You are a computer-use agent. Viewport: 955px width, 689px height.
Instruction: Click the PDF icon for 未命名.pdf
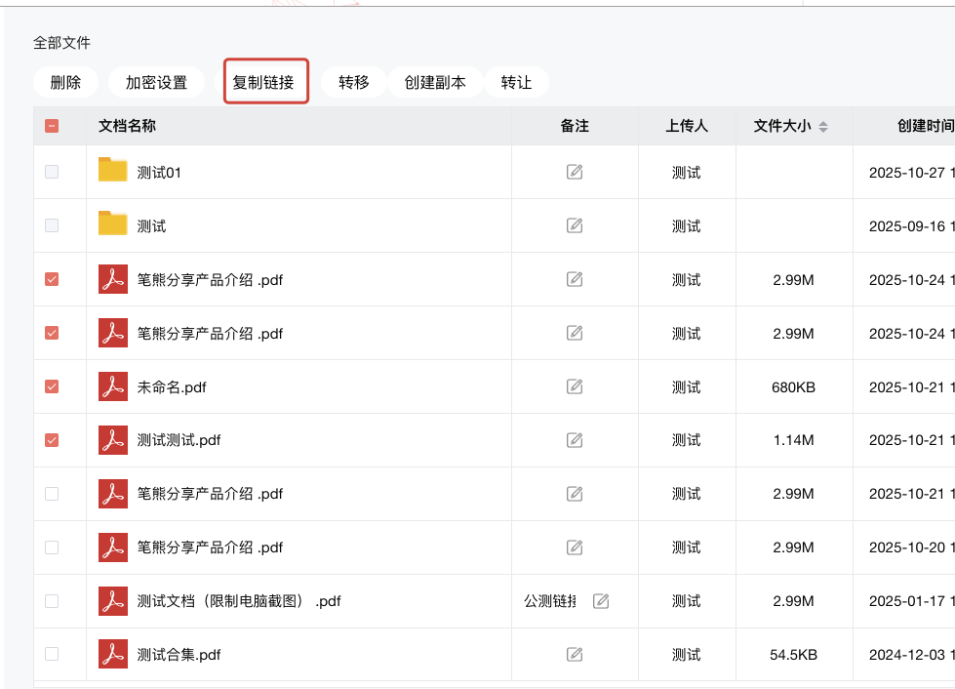tap(113, 386)
